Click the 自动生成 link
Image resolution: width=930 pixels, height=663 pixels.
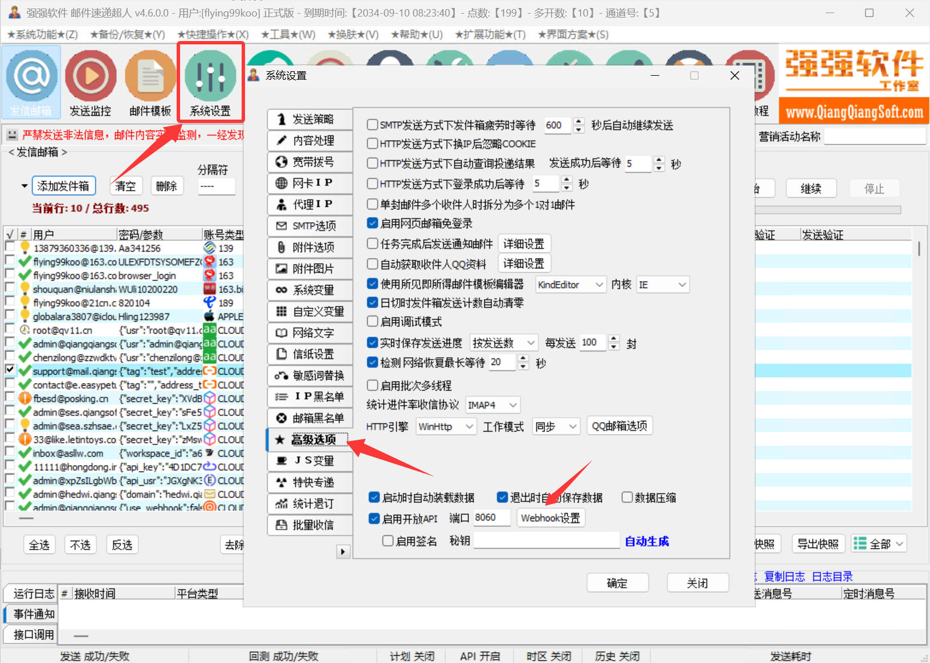647,541
